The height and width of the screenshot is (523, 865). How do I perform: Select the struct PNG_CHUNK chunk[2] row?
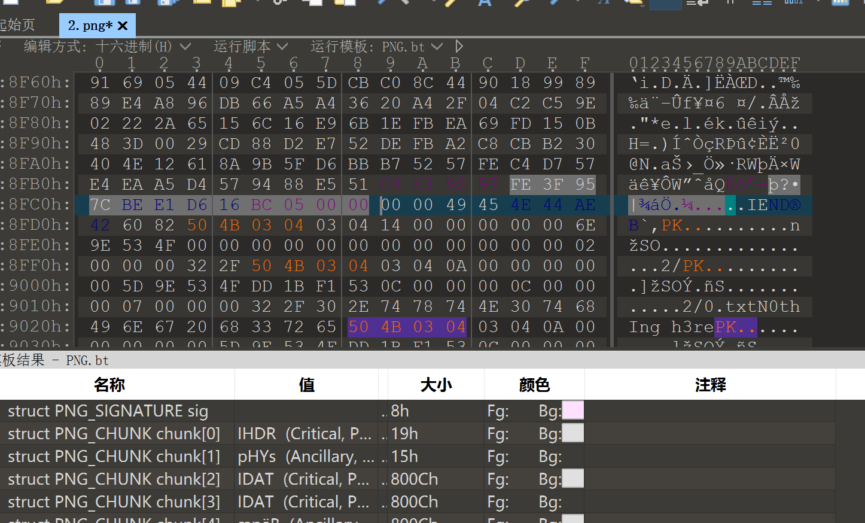tap(418, 479)
